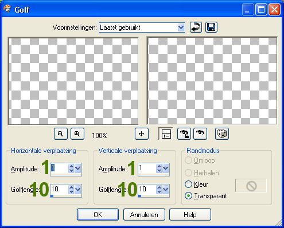The image size is (284, 228).
Task: Toggle the auto proof eye-with-lock icon
Action: (184, 134)
